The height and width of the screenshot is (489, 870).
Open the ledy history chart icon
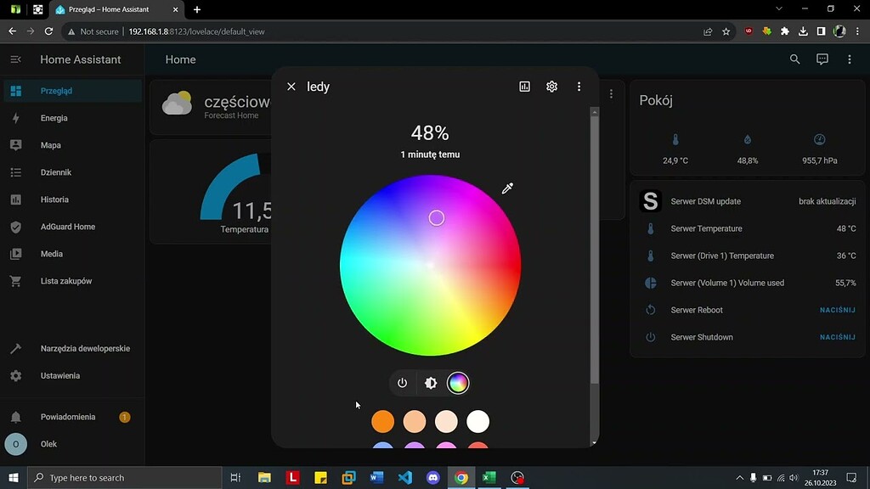524,86
